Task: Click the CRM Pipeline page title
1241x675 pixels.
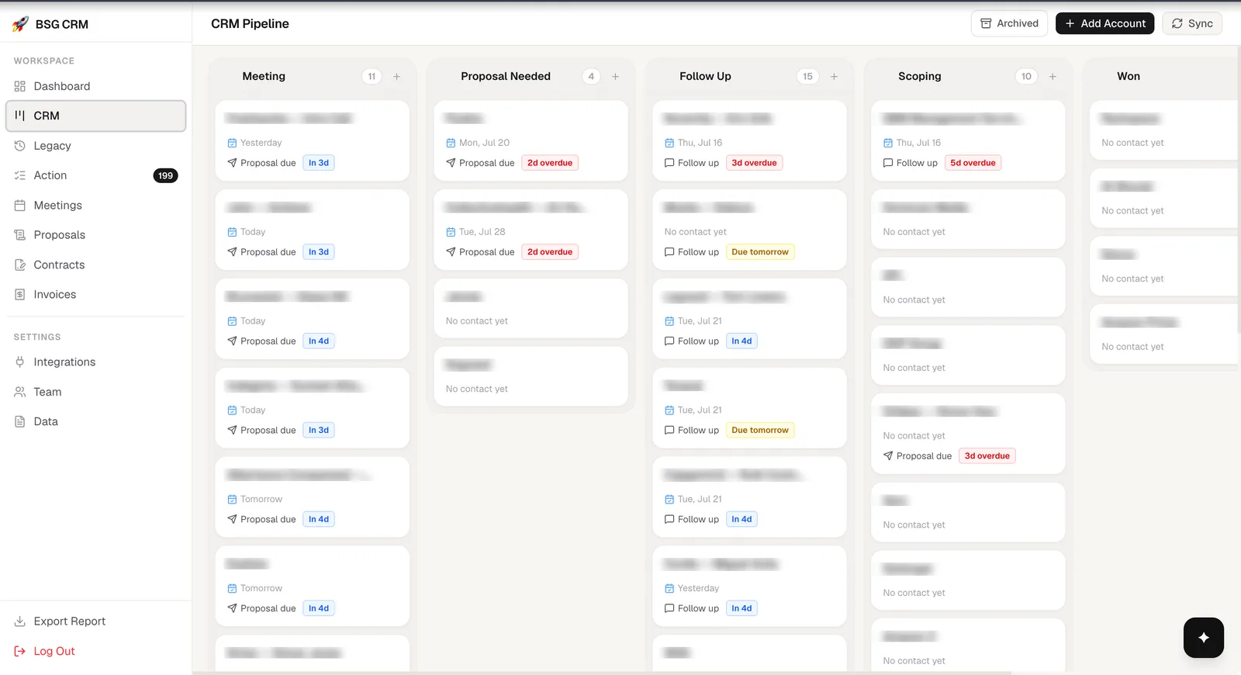Action: 250,24
